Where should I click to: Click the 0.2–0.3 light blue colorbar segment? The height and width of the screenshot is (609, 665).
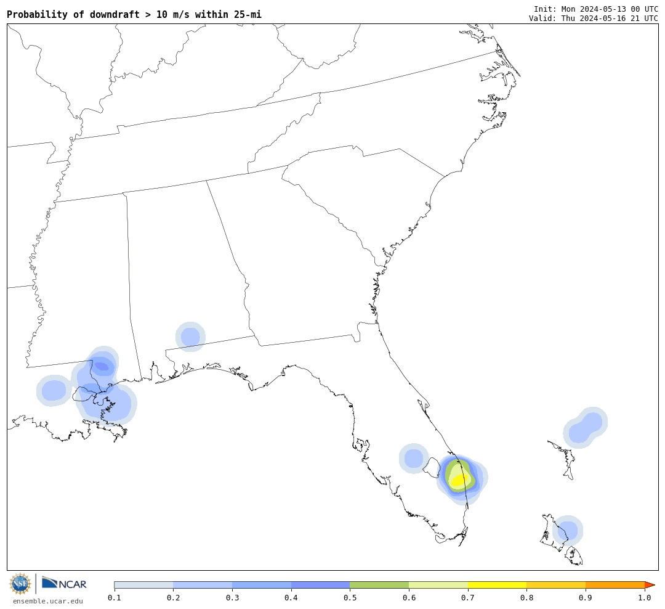pos(203,585)
